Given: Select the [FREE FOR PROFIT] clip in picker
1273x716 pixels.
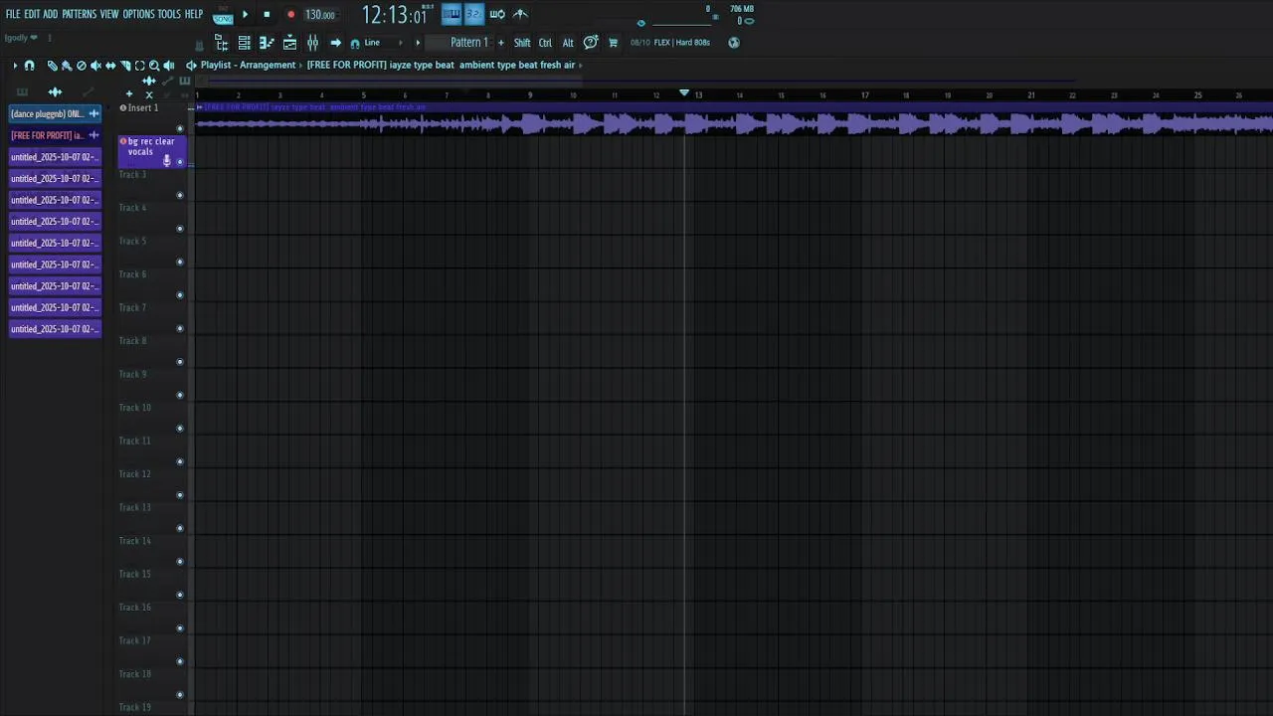Looking at the screenshot, I should coord(55,135).
